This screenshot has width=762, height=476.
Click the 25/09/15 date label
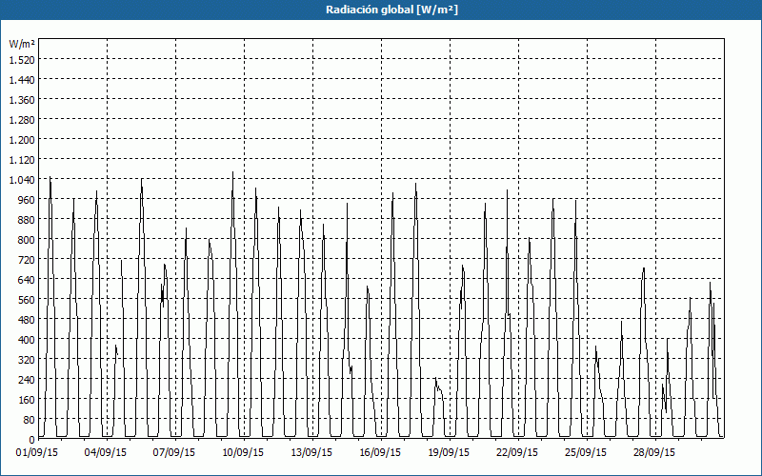point(586,453)
